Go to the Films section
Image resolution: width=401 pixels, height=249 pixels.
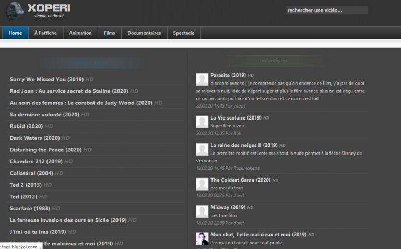click(x=110, y=33)
